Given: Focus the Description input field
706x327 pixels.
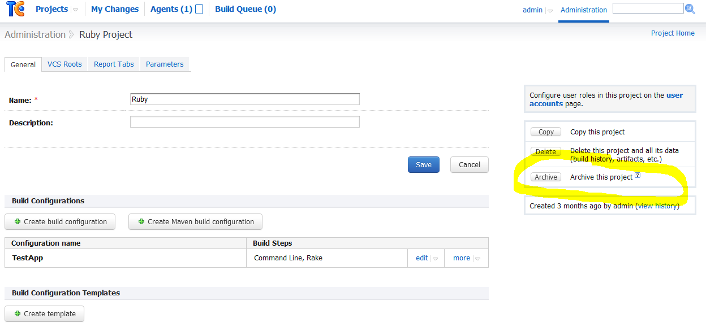Looking at the screenshot, I should pos(245,122).
